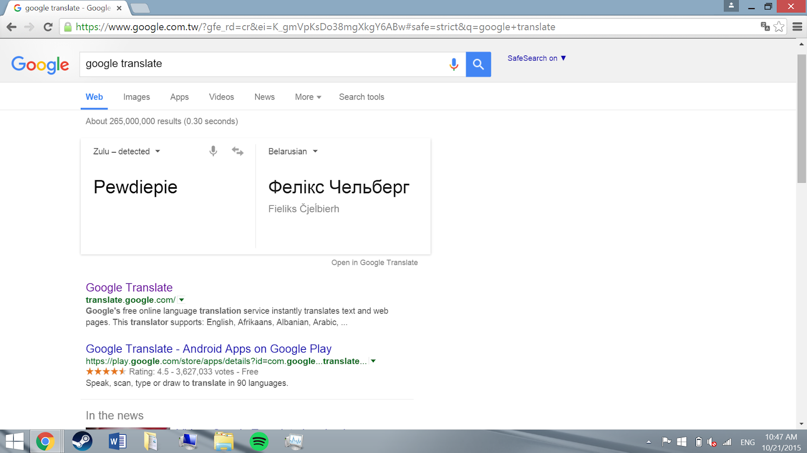
Task: Reload the page with refresh icon
Action: (x=48, y=27)
